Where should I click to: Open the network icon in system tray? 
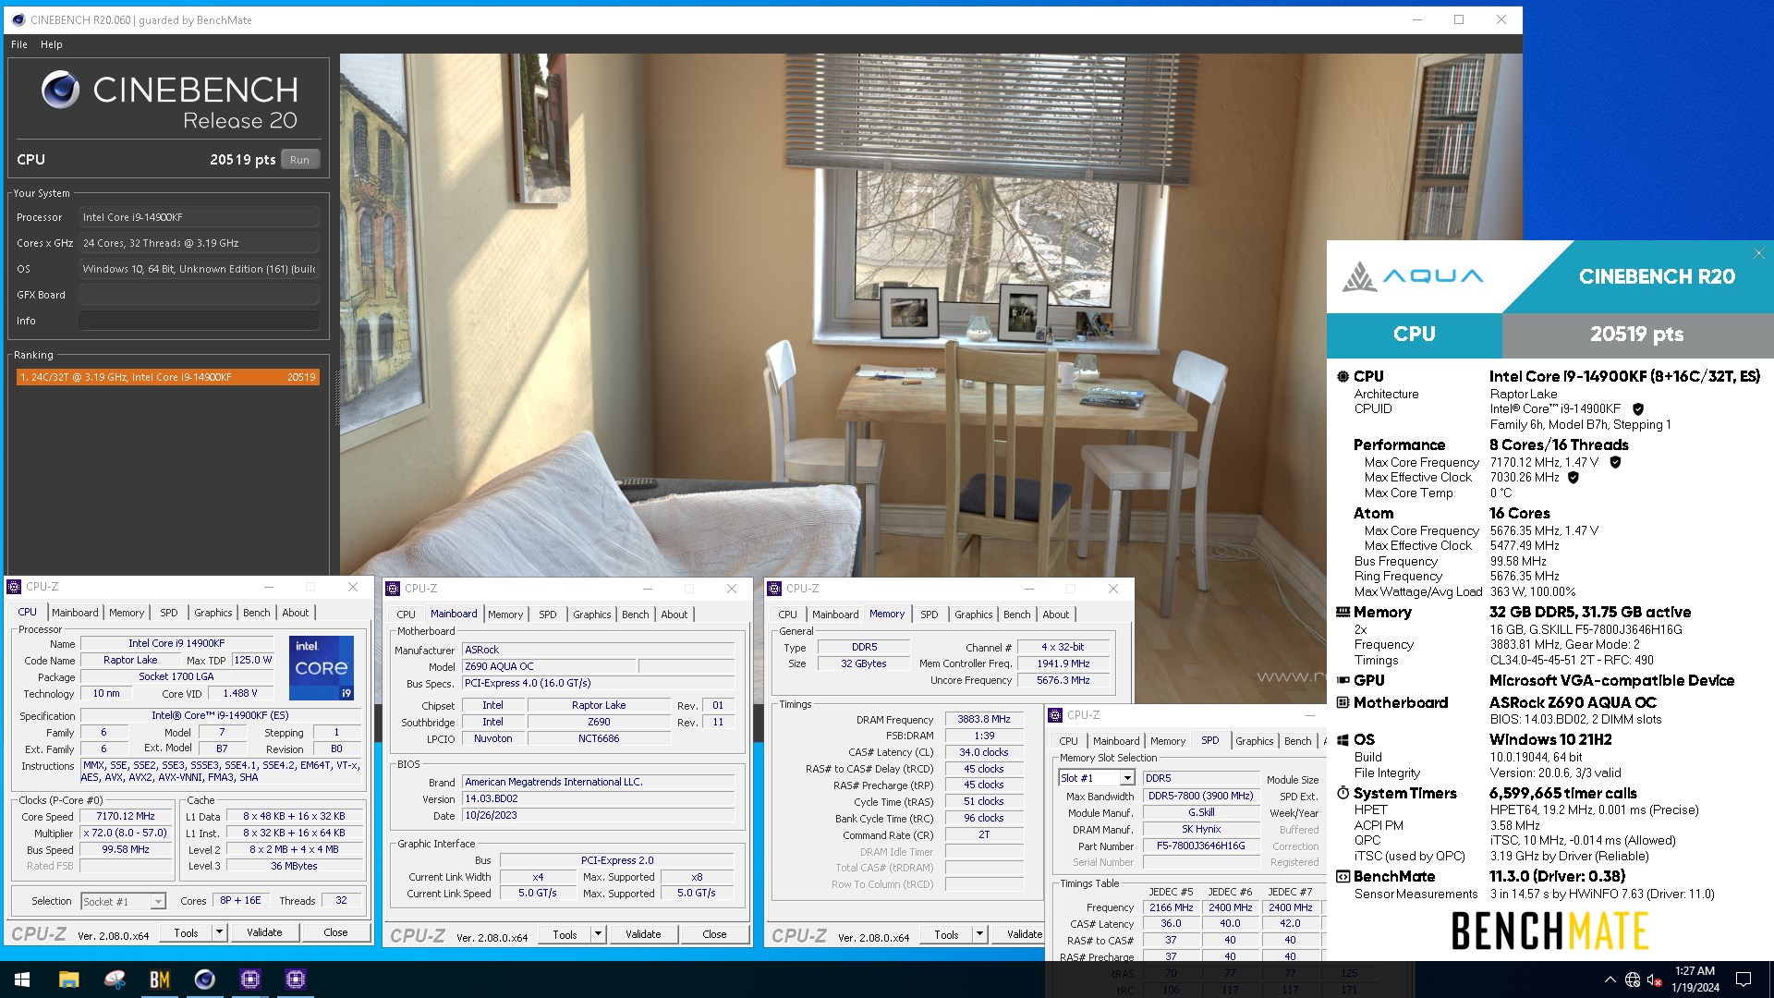point(1633,980)
